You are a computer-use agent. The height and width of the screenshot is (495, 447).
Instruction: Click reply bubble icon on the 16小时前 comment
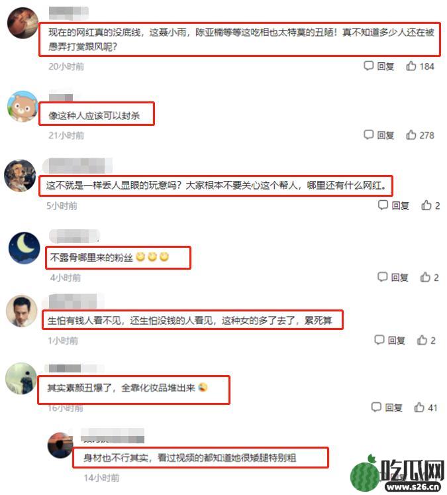coord(376,407)
